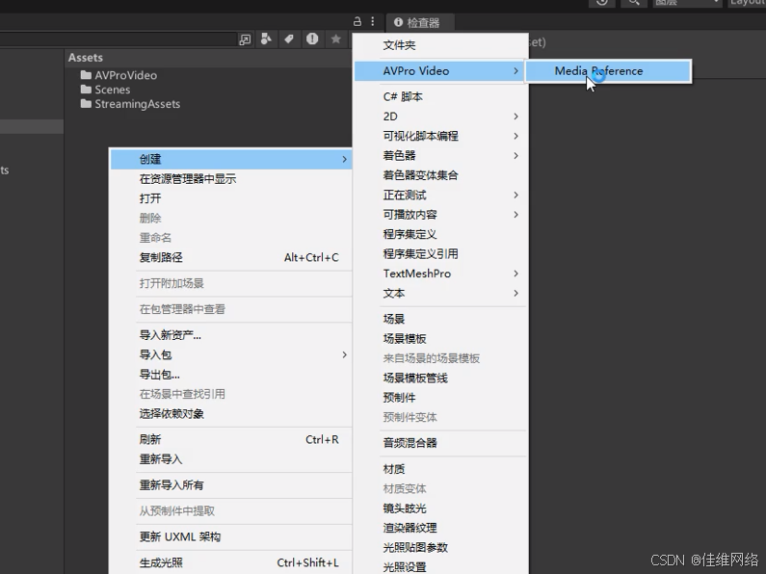Select 着色器变体集合 menu entry
The width and height of the screenshot is (766, 574).
click(440, 175)
